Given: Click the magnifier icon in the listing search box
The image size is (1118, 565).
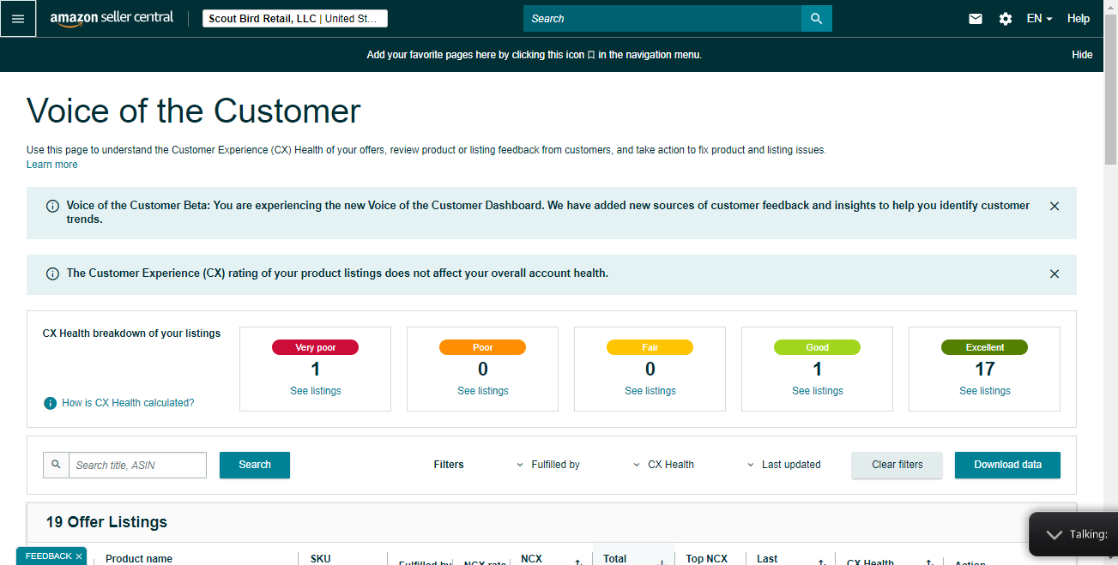Looking at the screenshot, I should coord(56,465).
